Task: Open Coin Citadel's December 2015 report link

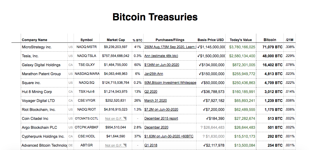Action: coord(161,118)
